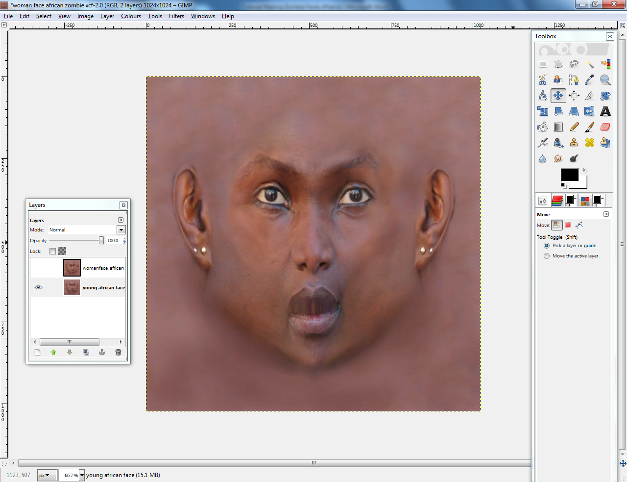The image size is (627, 482).
Task: Duplicate the current layer
Action: [86, 352]
